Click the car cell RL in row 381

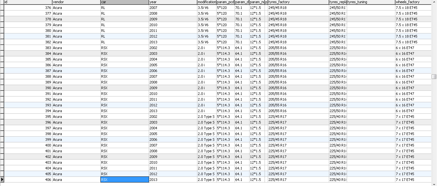(124, 36)
